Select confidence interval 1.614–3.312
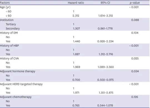The height and width of the screenshot is (108, 150). tap(106, 16)
